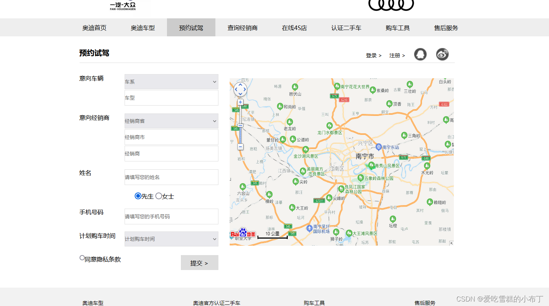Select the 预约试驾 nav tab
Image resolution: width=549 pixels, height=306 pixels.
click(191, 28)
